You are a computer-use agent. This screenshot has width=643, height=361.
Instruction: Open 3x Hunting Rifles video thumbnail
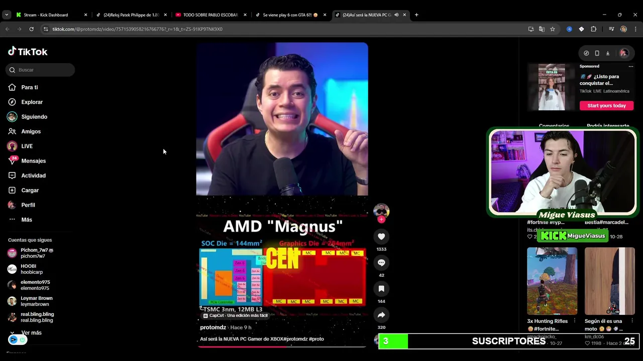tap(552, 281)
